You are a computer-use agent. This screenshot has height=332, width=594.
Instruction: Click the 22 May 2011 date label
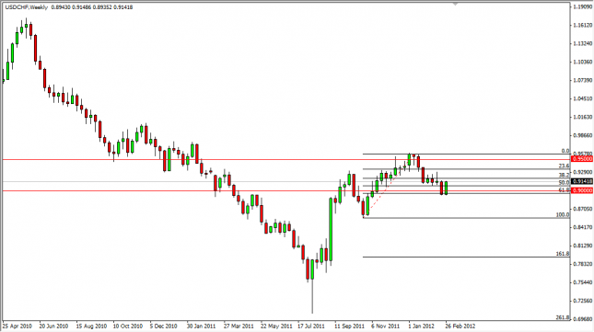[x=276, y=326]
